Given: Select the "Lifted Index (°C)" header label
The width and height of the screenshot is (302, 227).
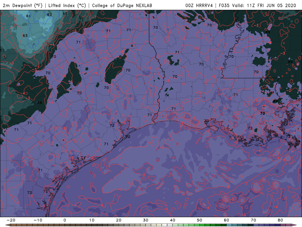Looking at the screenshot, I should (x=67, y=5).
